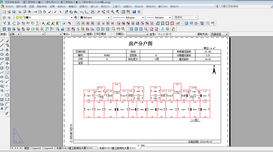Select the Multiline Text A tool
Viewport: 273px width, 152px height.
2,109
